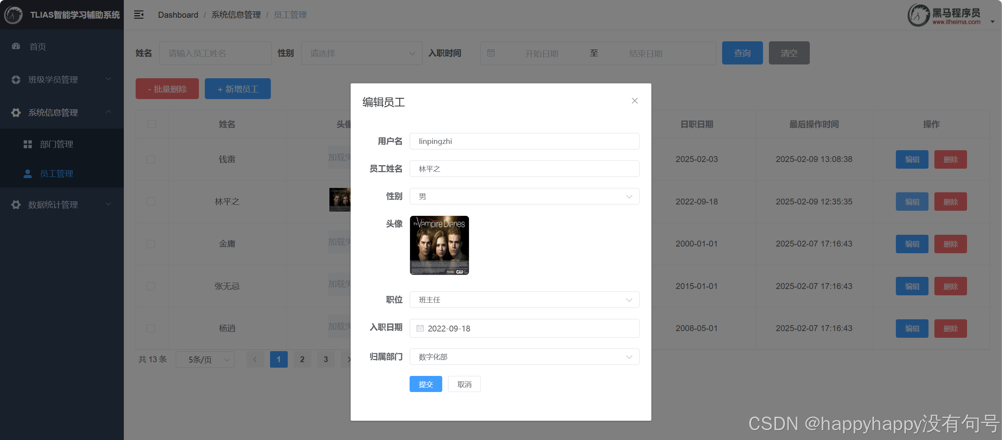Click the calendar icon in 入职日期 field
This screenshot has width=1002, height=440.
pyautogui.click(x=420, y=328)
